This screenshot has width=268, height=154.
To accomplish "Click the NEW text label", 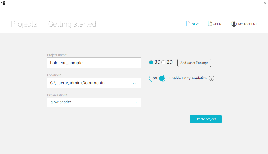I will pyautogui.click(x=195, y=24).
